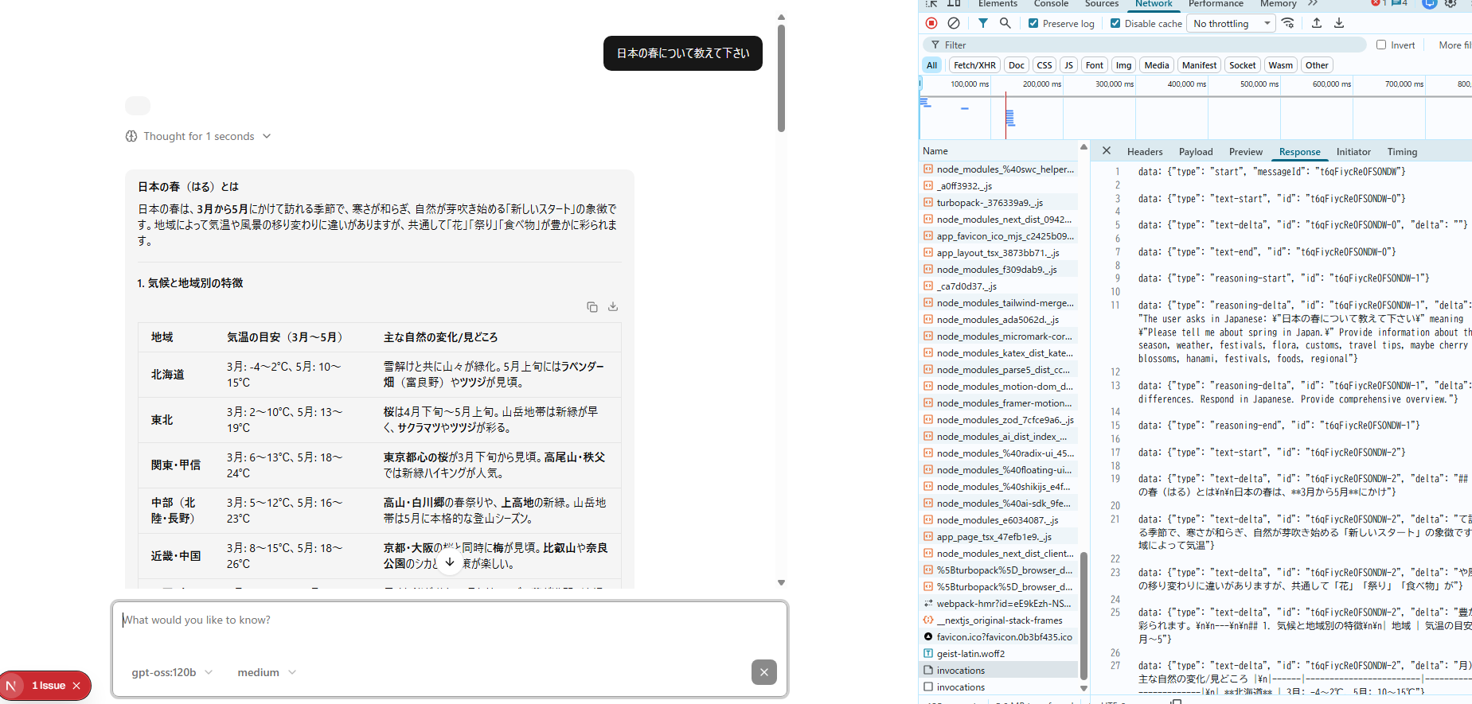Open the gpt-oss:120b model selector
The width and height of the screenshot is (1472, 704).
click(172, 672)
